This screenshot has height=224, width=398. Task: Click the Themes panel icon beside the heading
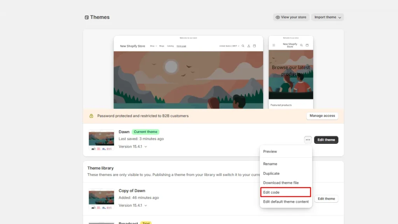86,17
